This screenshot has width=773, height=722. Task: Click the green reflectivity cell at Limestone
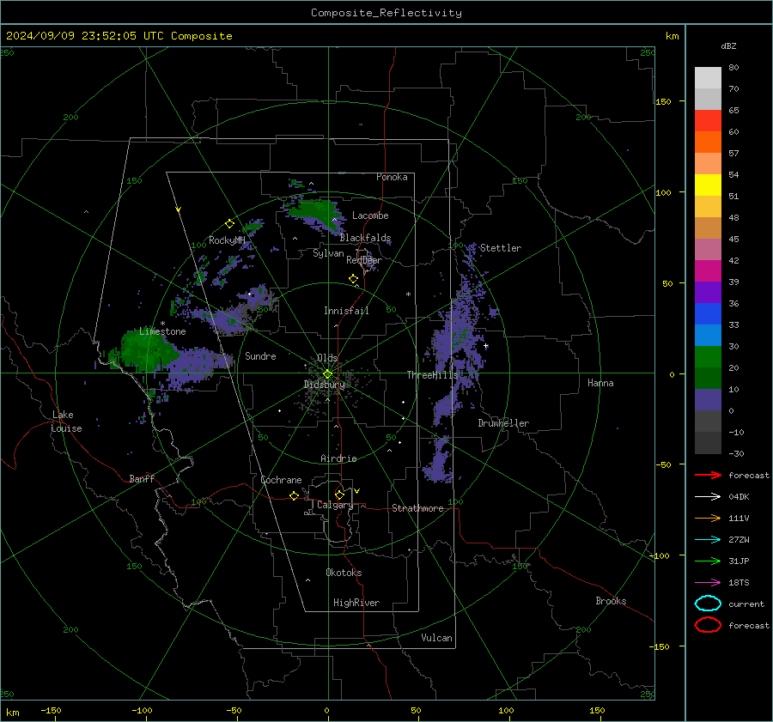[148, 350]
